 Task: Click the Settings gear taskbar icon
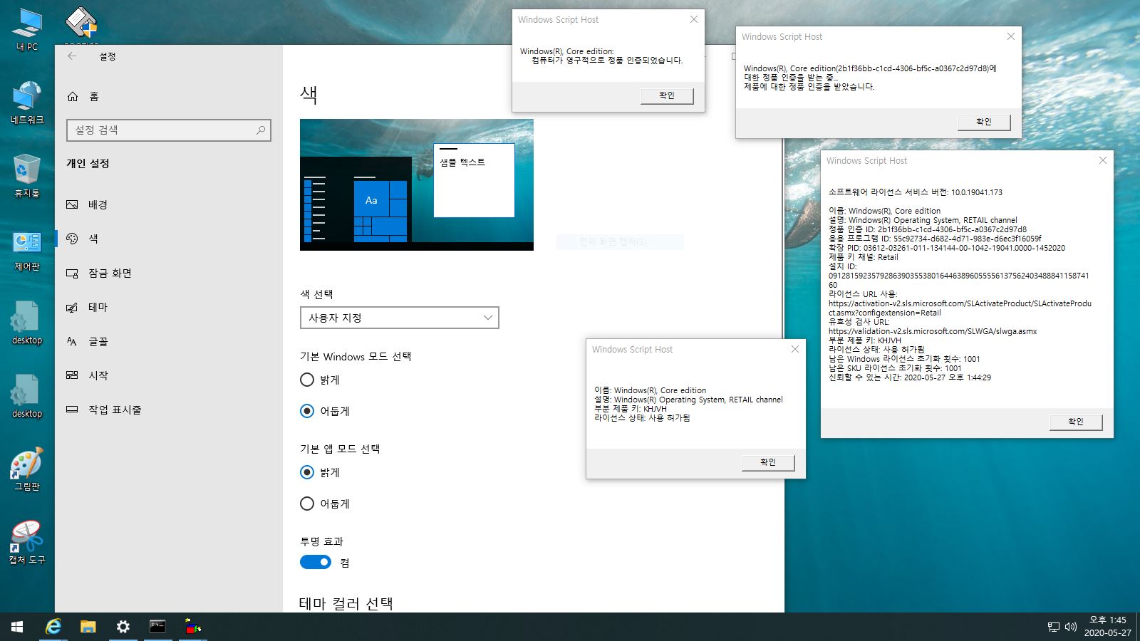123,627
